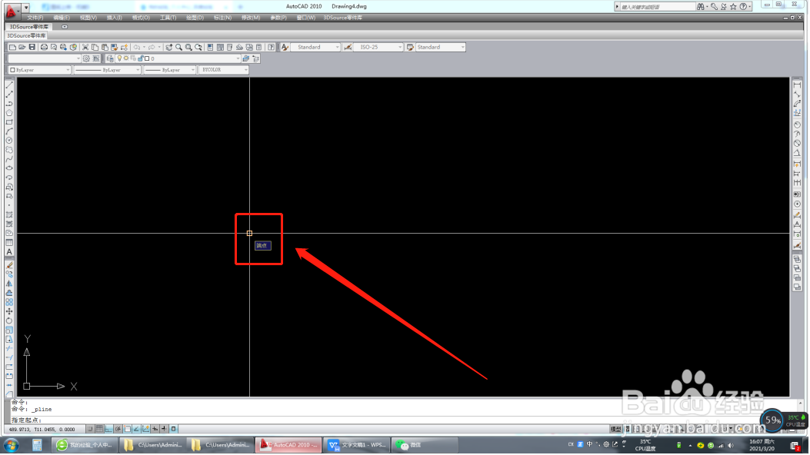Open the 视图(V) menu

pos(88,18)
